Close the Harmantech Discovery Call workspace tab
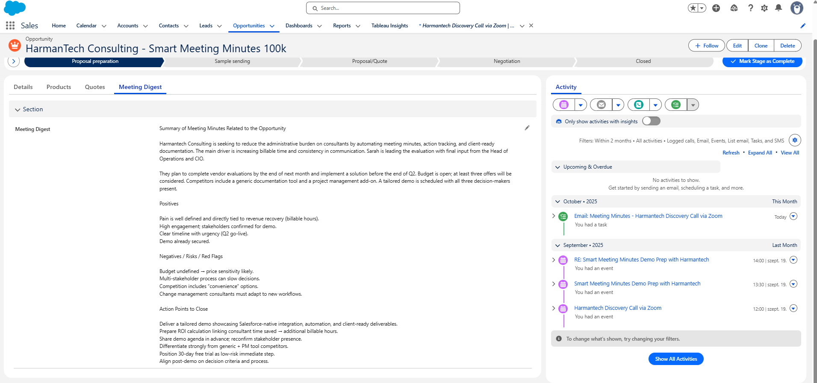This screenshot has width=817, height=383. point(531,26)
